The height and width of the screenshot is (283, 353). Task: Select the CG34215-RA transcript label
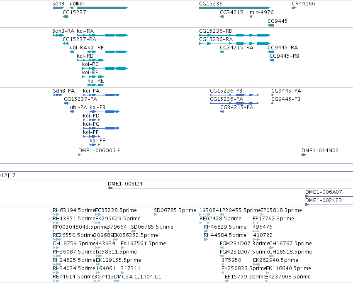pos(236,48)
